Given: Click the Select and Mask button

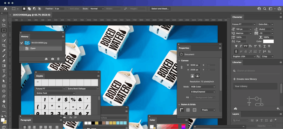Looking at the screenshot, I should (x=160, y=9).
